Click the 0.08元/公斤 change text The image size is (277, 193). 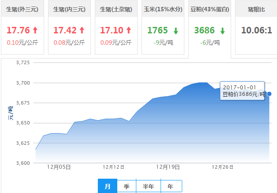69,43
